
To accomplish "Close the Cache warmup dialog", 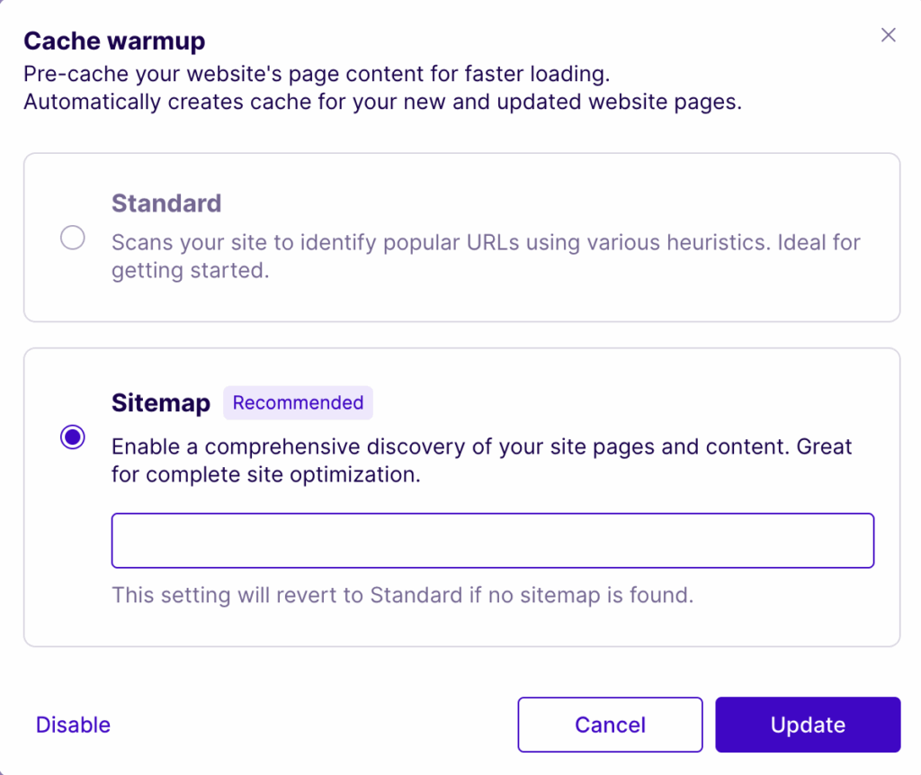I will (x=889, y=35).
